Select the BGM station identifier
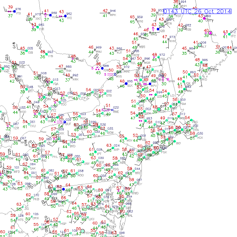Screen dimensions: 237x237 [110, 133]
